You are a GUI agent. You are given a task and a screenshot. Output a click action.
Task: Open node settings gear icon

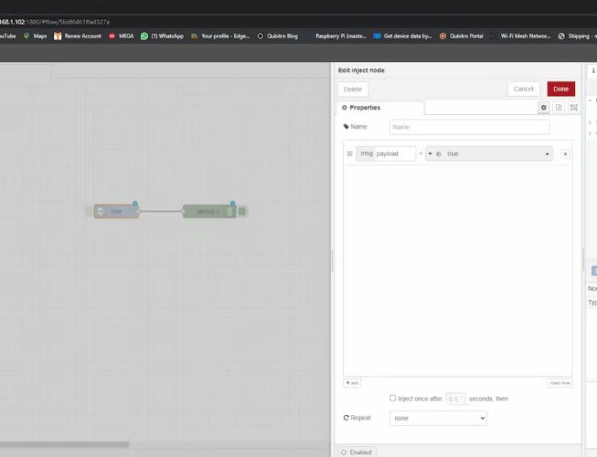point(544,108)
